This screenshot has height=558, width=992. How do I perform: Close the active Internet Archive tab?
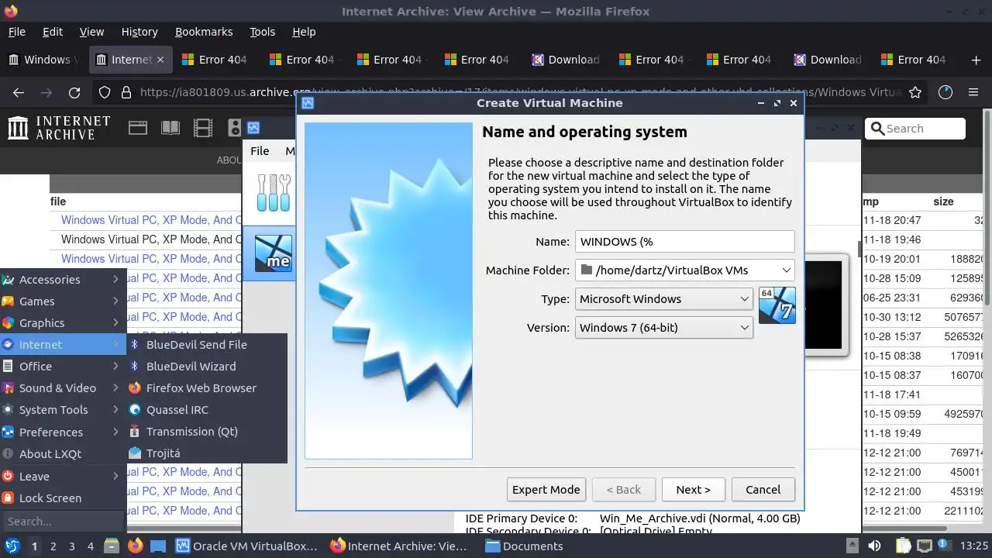tap(161, 60)
